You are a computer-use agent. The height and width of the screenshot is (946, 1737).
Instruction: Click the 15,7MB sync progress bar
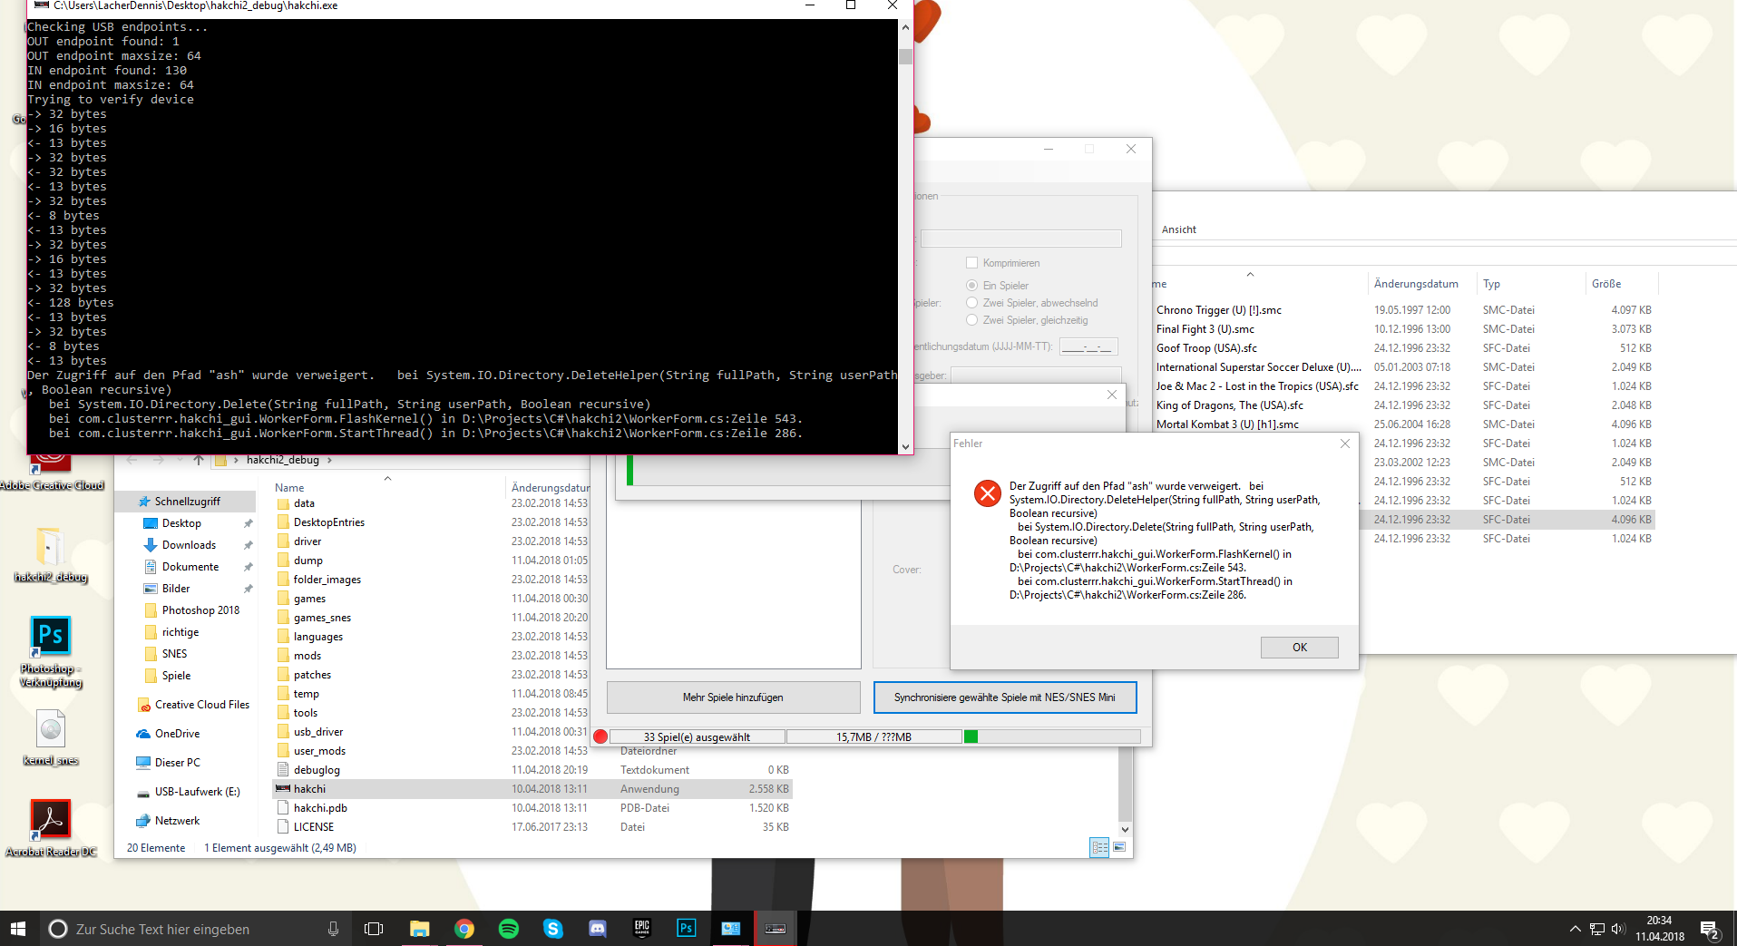874,736
